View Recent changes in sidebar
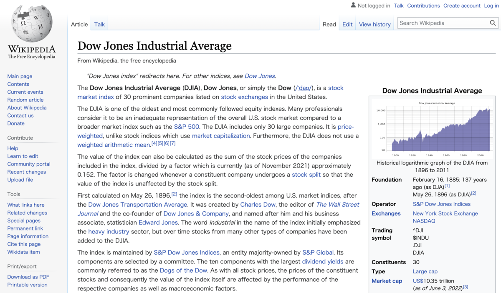Viewport: 501px width, 293px height. click(x=26, y=172)
